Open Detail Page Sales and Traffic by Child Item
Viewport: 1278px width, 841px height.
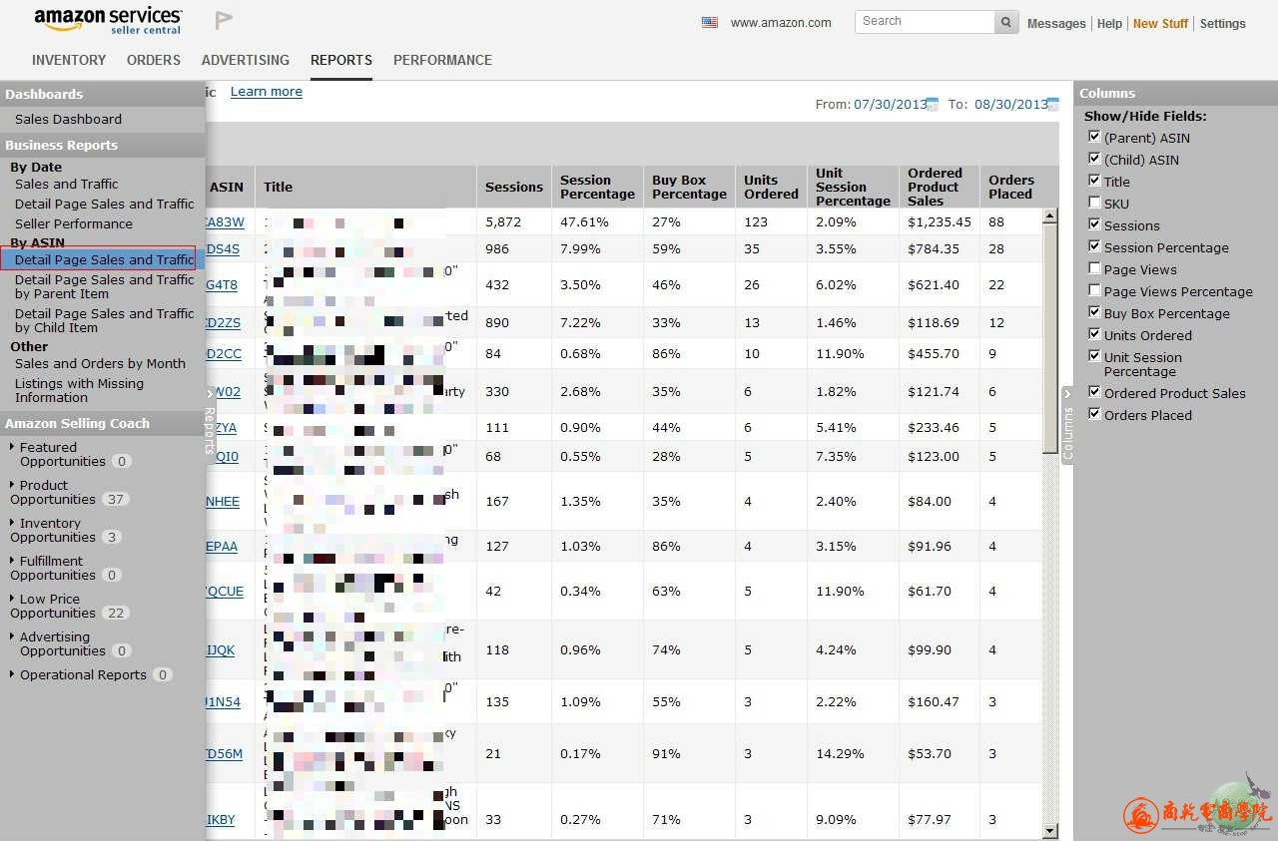(x=104, y=320)
